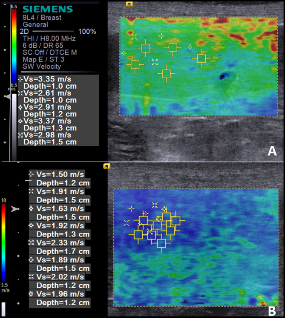This screenshot has width=285, height=318.
Task: Click the 'THI / H8.00 MHz' setting
Action: [49, 38]
